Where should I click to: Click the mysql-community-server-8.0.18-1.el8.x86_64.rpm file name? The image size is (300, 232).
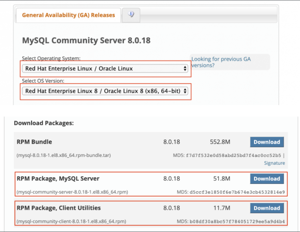(x=72, y=192)
